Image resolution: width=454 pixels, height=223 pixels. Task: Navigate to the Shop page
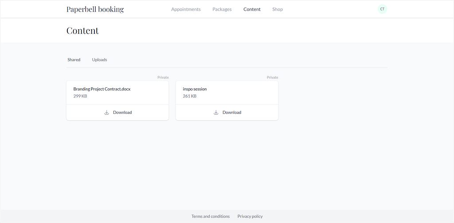[278, 9]
